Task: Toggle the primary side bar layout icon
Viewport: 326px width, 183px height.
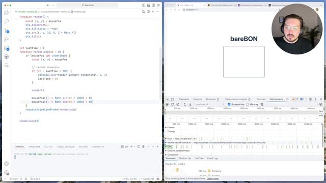Action: click(144, 5)
